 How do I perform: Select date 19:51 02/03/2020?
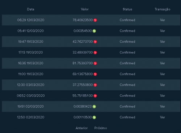[31, 106]
